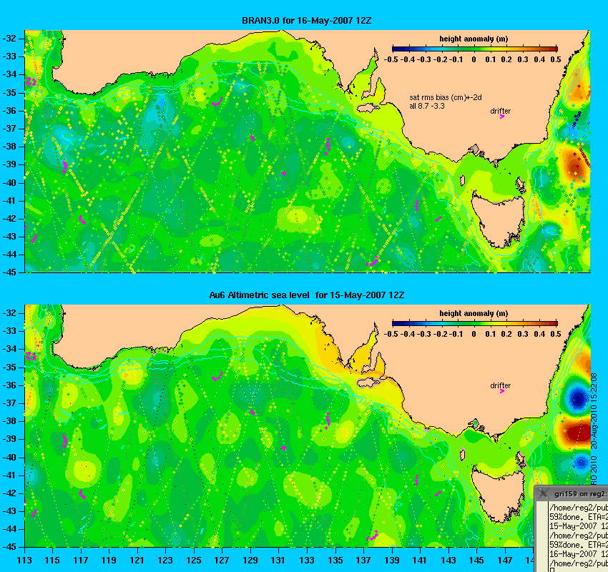Screen dimensions: 608x572
Task: Click the title 'Au6 Altimetric sea level for 15-May-2007 12Z'
Action: point(306,295)
